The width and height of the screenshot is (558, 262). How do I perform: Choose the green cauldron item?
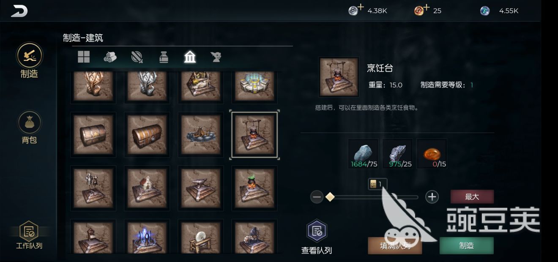254,188
